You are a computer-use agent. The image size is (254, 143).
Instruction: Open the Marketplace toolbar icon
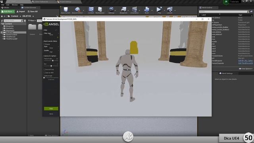[x=100, y=10]
